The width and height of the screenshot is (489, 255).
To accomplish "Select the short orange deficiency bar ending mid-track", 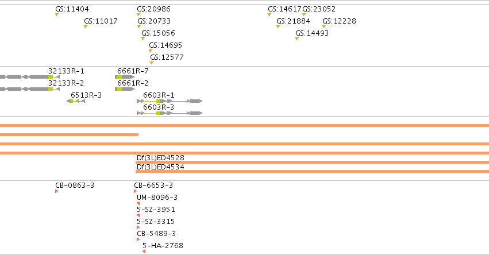I will [x=69, y=134].
